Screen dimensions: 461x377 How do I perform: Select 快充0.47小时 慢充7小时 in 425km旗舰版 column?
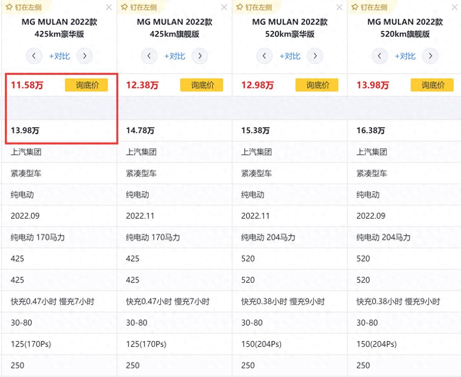pyautogui.click(x=168, y=301)
